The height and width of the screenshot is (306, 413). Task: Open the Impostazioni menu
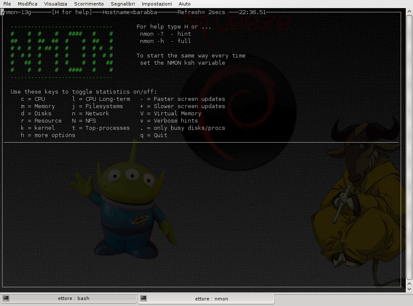tap(157, 4)
